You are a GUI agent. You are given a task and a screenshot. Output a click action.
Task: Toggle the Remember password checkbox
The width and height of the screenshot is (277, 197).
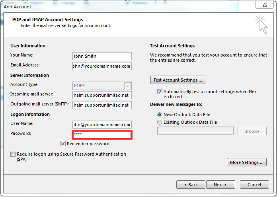click(x=63, y=143)
